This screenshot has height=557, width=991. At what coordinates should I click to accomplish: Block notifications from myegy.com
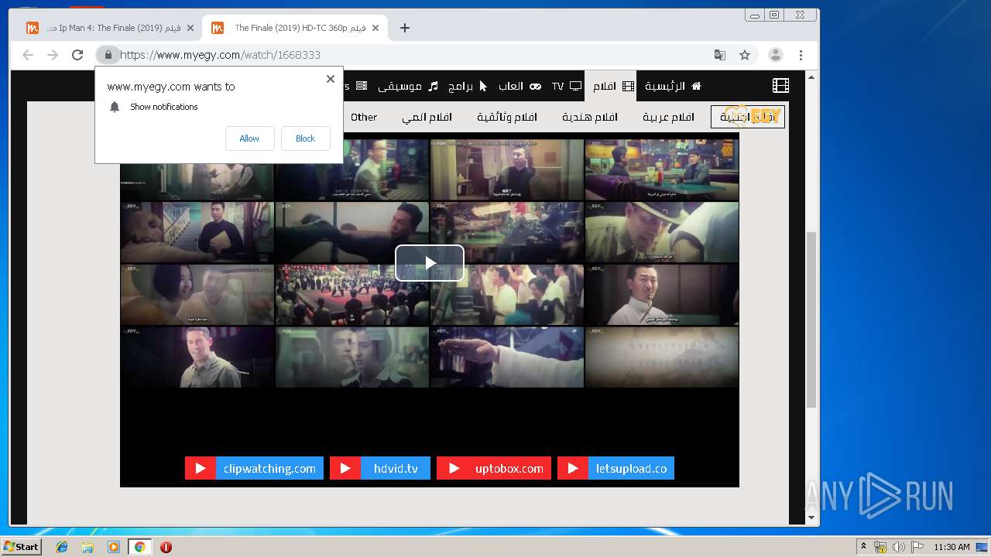[305, 138]
